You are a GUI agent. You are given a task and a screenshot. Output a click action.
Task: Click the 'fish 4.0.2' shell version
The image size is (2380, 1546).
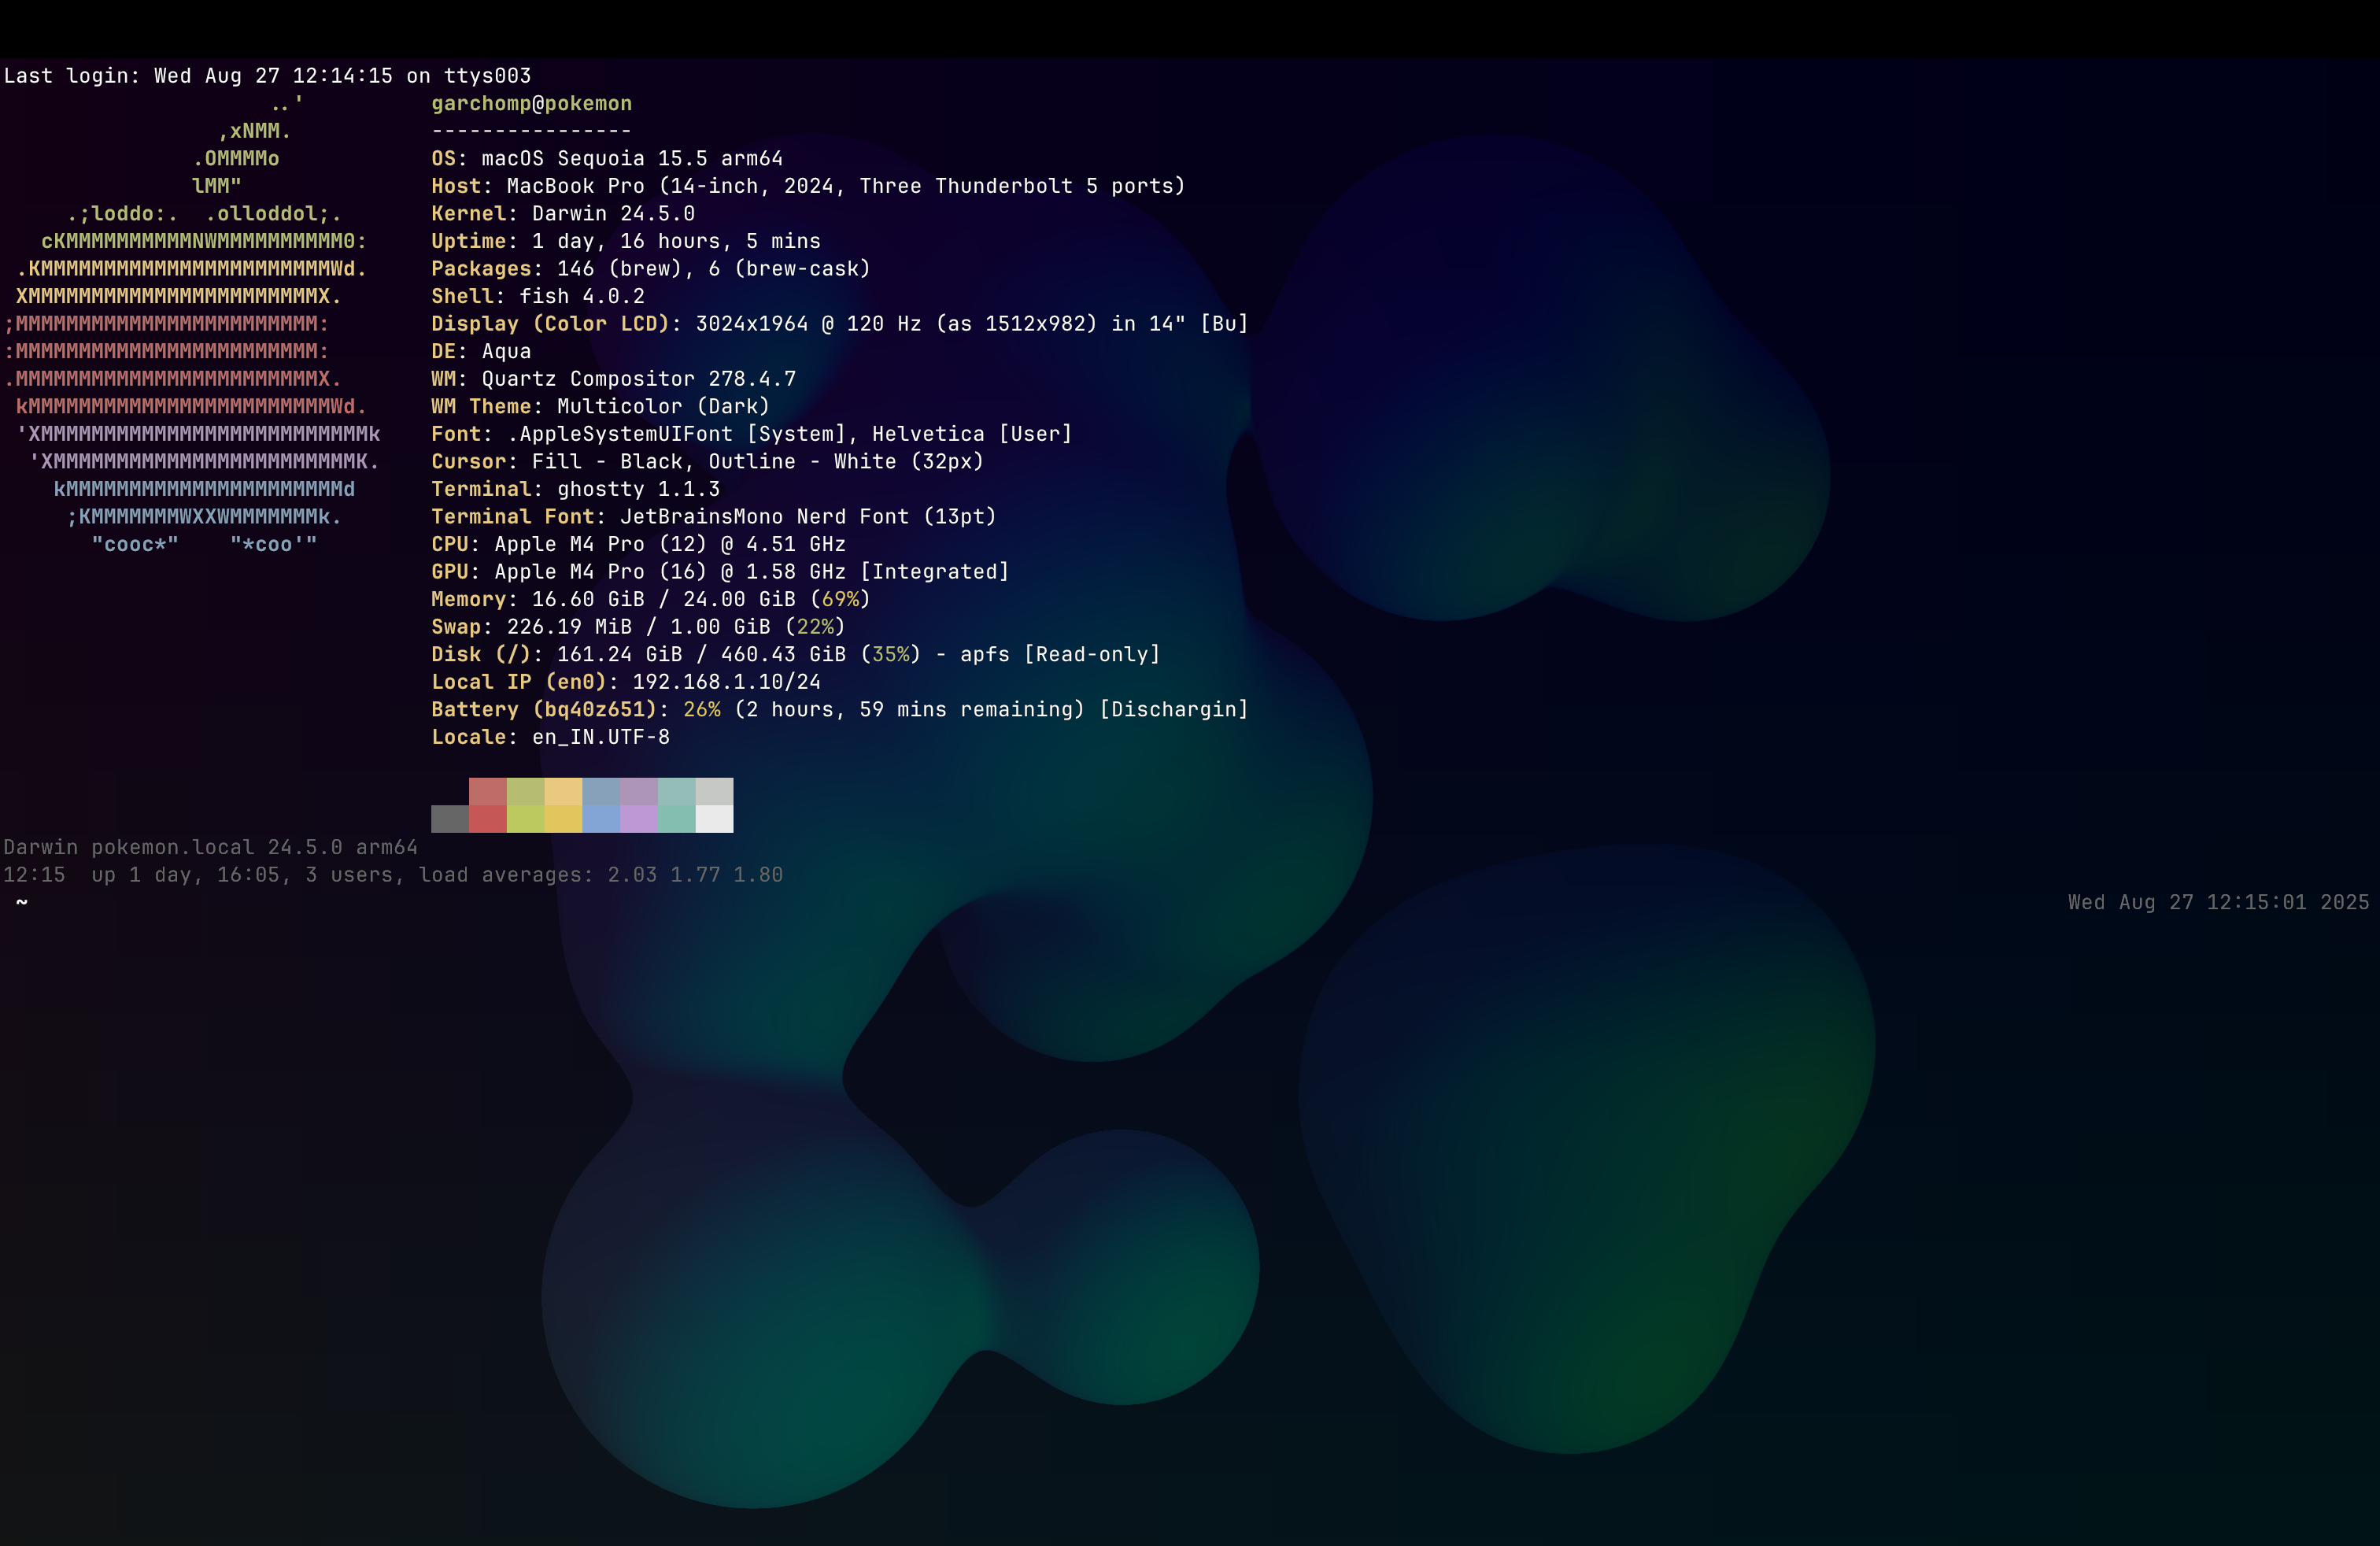pyautogui.click(x=582, y=297)
